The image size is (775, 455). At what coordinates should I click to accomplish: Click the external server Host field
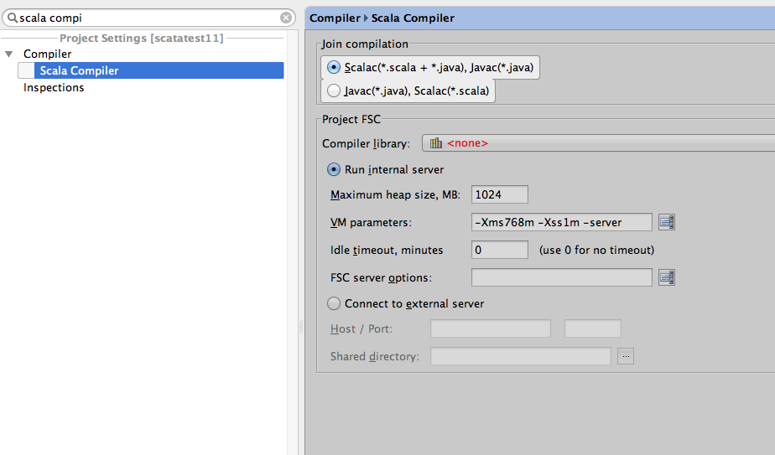click(x=491, y=328)
